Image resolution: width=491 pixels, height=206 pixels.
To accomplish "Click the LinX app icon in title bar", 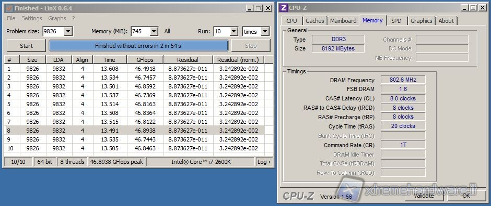I will [x=9, y=8].
